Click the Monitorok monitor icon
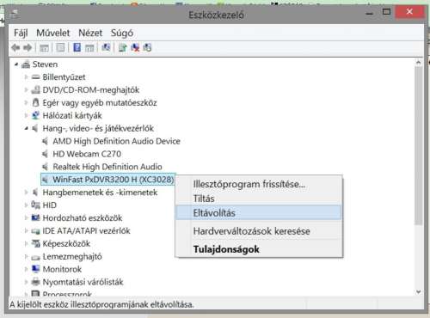Image resolution: width=430 pixels, height=318 pixels. pos(35,269)
